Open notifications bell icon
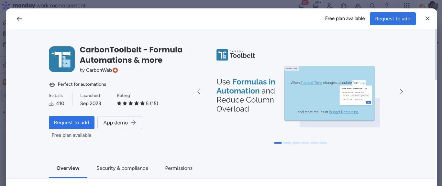 [x=301, y=6]
